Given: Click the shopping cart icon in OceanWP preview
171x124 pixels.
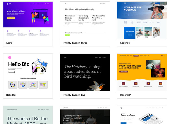Looking at the screenshot, I should coord(148,84).
